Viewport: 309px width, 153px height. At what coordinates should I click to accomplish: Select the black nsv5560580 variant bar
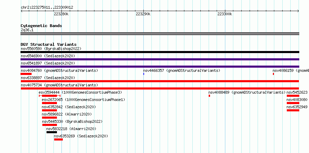click(160, 52)
